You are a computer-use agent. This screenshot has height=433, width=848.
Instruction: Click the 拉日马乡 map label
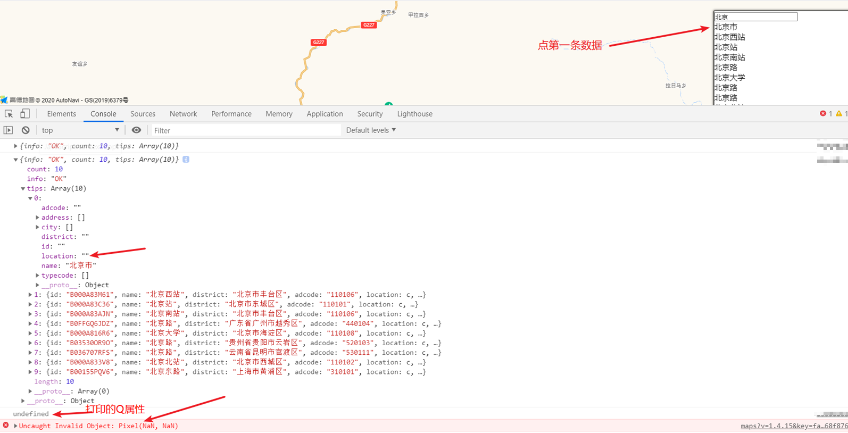point(676,86)
